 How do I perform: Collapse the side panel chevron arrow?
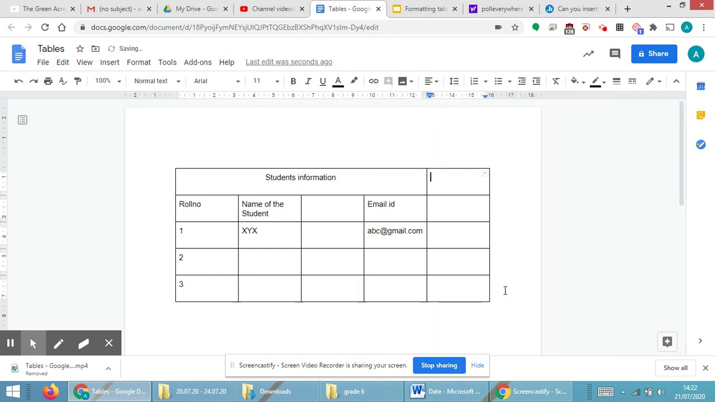(700, 341)
